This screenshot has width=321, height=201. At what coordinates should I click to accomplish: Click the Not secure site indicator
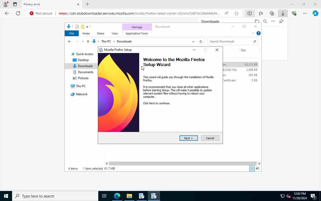(41, 13)
